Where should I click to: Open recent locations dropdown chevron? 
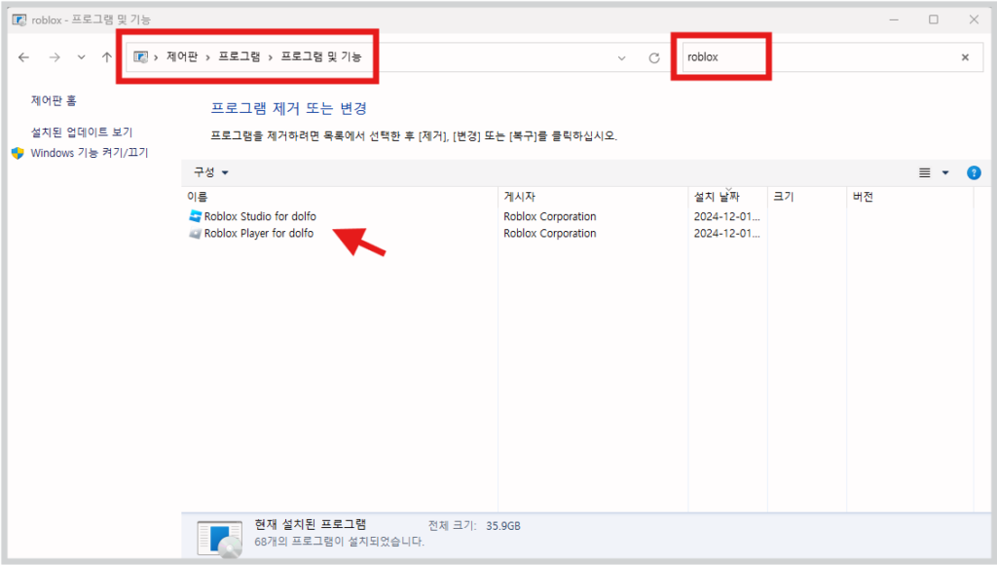pyautogui.click(x=82, y=57)
